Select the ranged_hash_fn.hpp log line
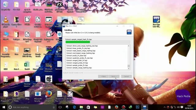The image size is (196, 110). tap(77, 61)
